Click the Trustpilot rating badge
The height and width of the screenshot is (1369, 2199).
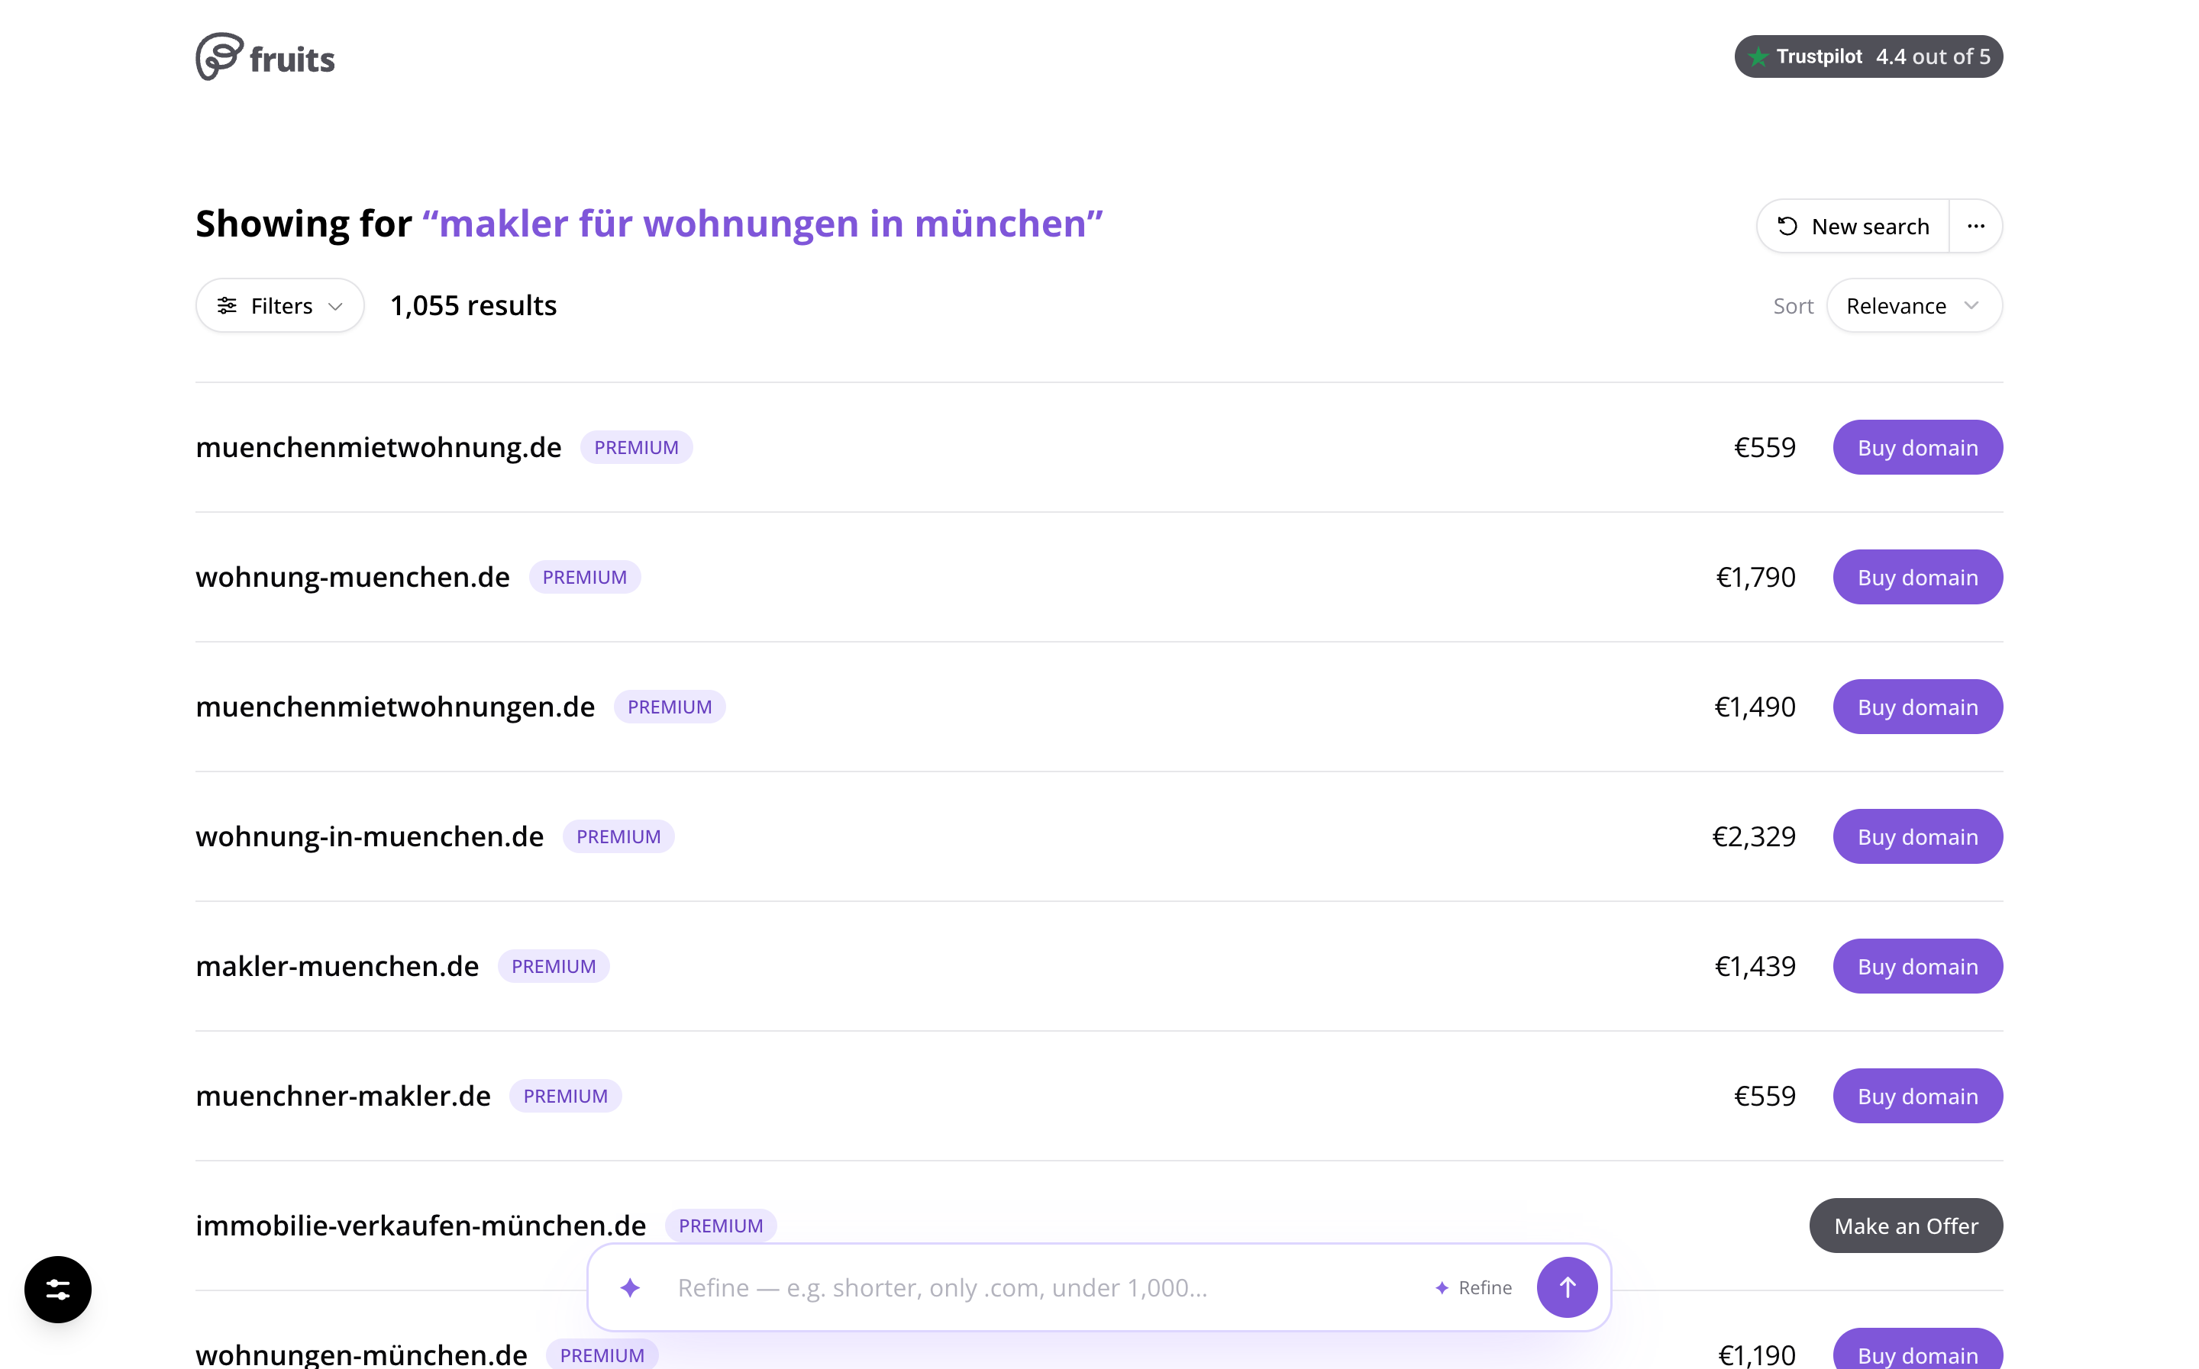(x=1868, y=56)
